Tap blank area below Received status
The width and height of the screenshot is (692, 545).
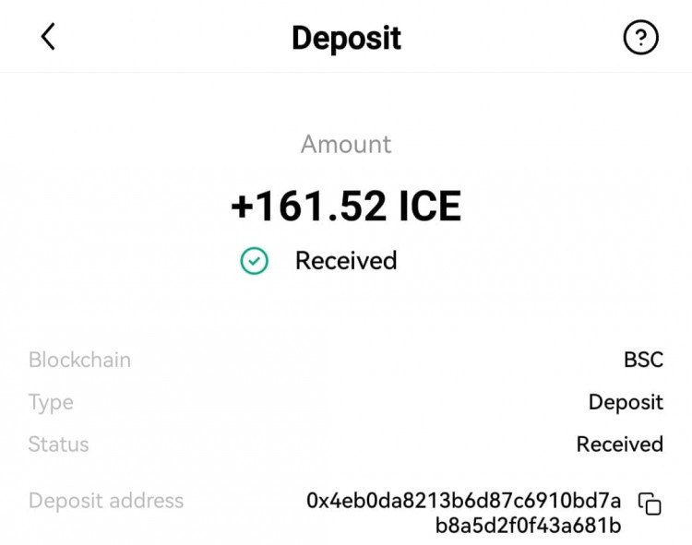(346, 311)
